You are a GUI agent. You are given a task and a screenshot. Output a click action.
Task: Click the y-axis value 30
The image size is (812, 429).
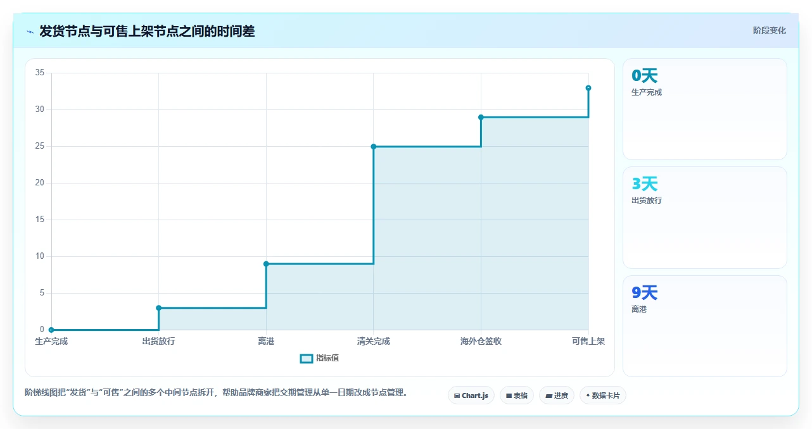[x=40, y=109]
